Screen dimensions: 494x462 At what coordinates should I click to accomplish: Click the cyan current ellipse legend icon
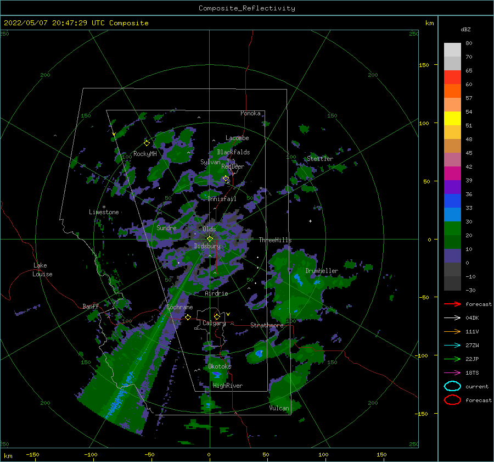click(452, 386)
